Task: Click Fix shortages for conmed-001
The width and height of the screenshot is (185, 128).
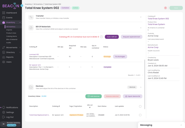Action: tap(120, 57)
